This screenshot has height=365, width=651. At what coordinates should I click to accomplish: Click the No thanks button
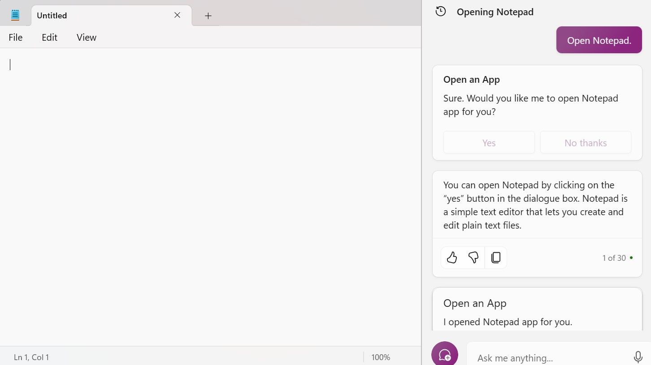(586, 143)
